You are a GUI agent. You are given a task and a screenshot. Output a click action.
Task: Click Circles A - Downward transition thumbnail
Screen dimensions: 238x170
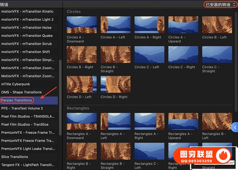[x=82, y=25]
